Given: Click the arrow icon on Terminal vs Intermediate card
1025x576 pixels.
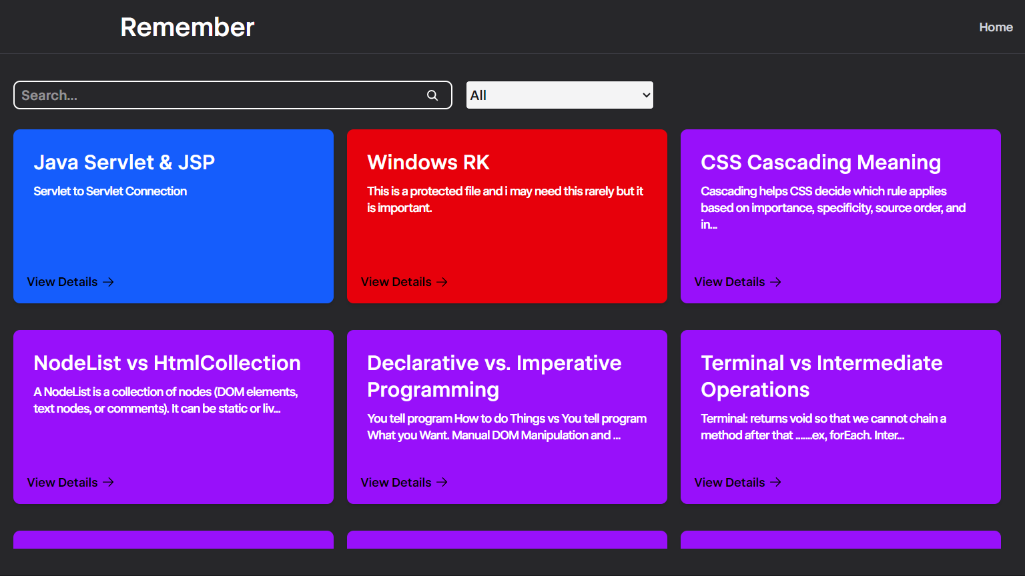Looking at the screenshot, I should 775,482.
